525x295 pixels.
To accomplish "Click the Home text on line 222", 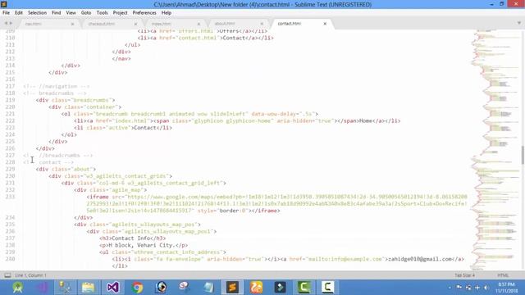I will tap(366, 120).
